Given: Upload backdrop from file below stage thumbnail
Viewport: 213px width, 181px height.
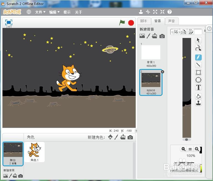Looking at the screenshot, I should pyautogui.click(x=15, y=176).
